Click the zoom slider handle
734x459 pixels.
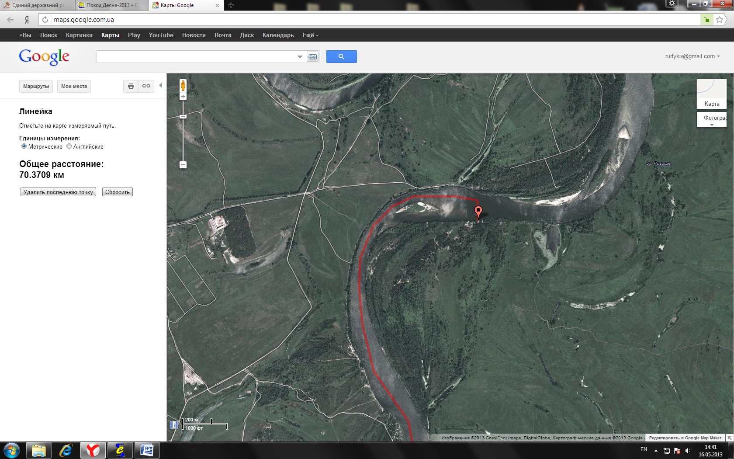[183, 117]
